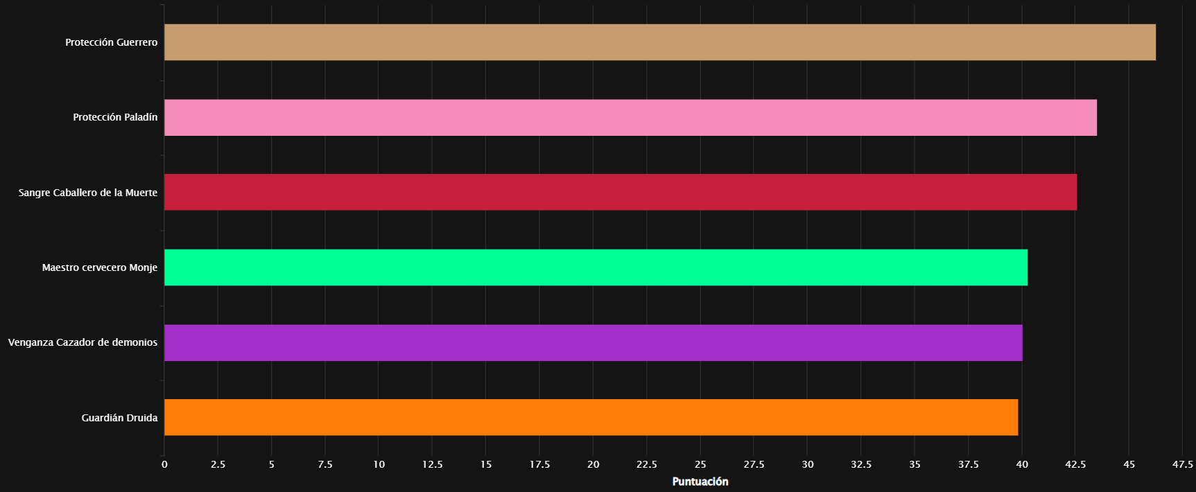Select the '22.5' axis tick value

[647, 464]
